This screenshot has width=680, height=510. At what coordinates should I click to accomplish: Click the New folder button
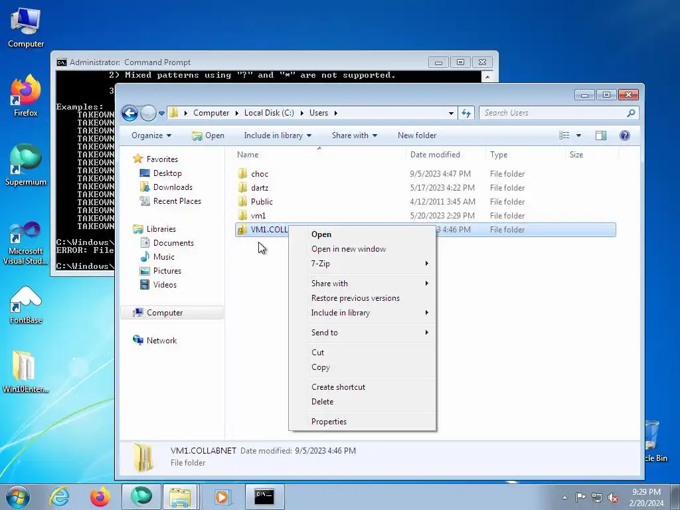click(x=417, y=135)
